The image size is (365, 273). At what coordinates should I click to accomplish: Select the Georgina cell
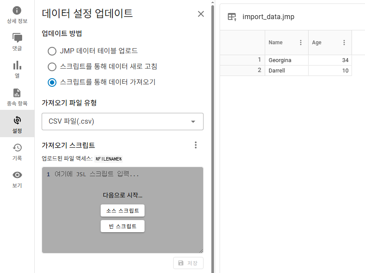pyautogui.click(x=286, y=60)
